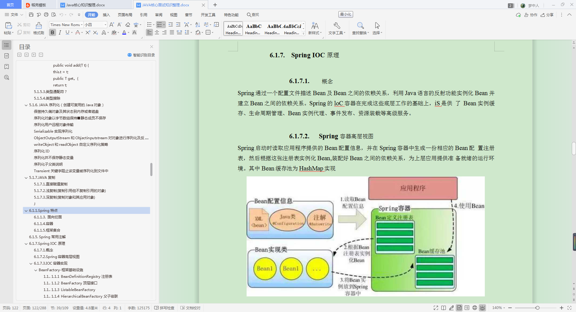
Task: Open the 页面布局 ribbon tab
Action: (125, 15)
